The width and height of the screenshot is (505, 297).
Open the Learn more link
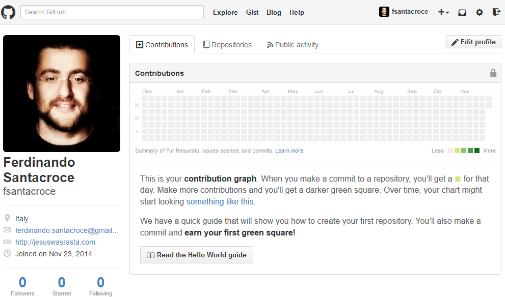pyautogui.click(x=289, y=151)
